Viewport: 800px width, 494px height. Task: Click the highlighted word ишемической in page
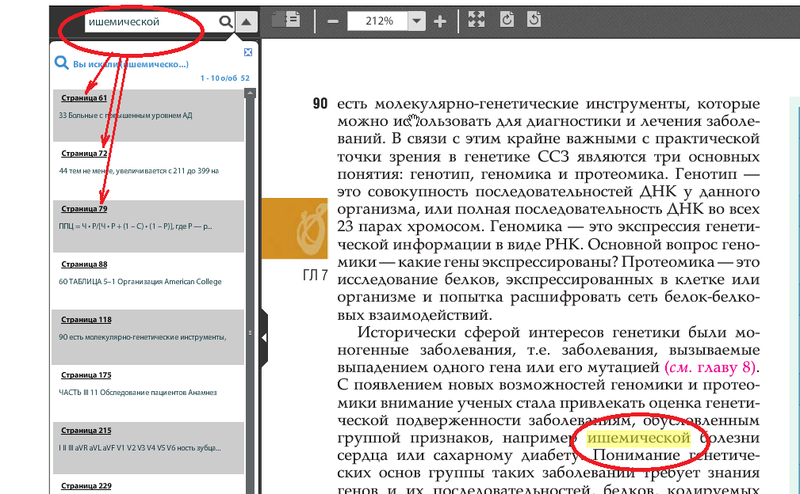(x=638, y=438)
